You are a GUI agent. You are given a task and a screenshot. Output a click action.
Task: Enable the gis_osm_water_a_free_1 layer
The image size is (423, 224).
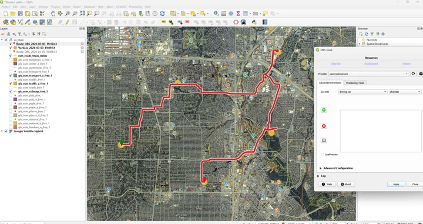pyautogui.click(x=11, y=63)
